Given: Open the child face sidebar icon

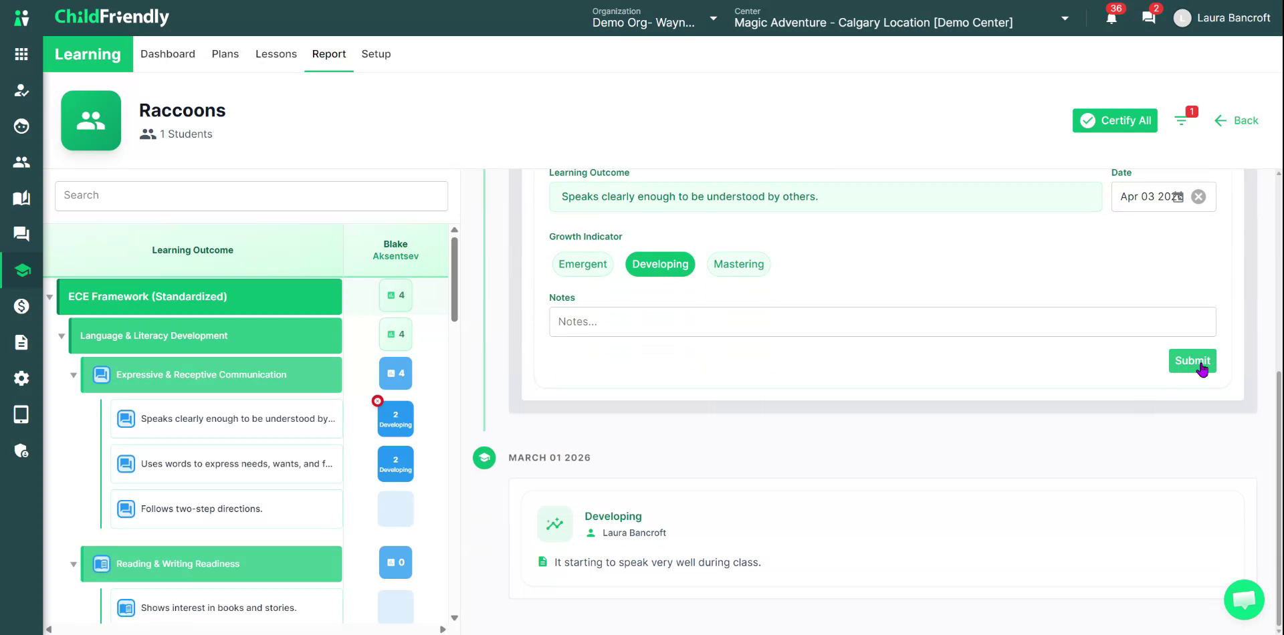Looking at the screenshot, I should pyautogui.click(x=21, y=126).
